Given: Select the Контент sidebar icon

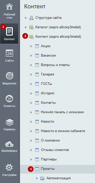Looking at the screenshot, I should (x=9, y=31).
